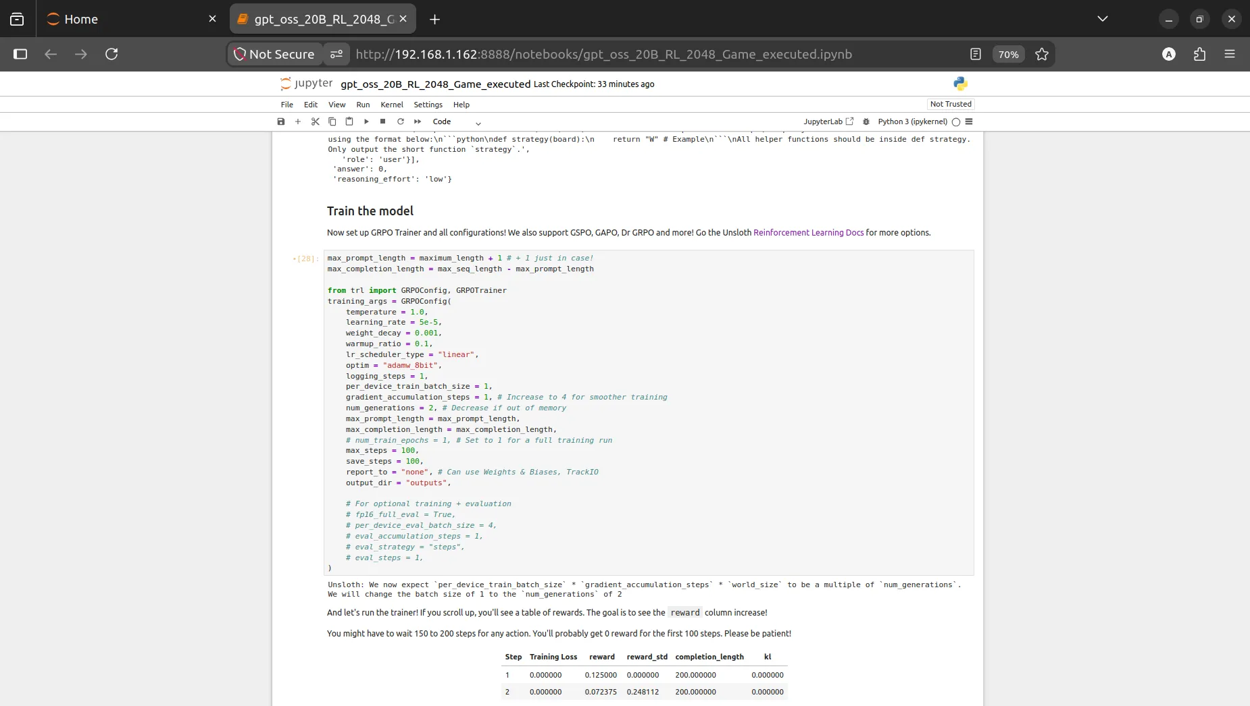Image resolution: width=1250 pixels, height=706 pixels.
Task: Go forward in browser history
Action: coord(81,54)
